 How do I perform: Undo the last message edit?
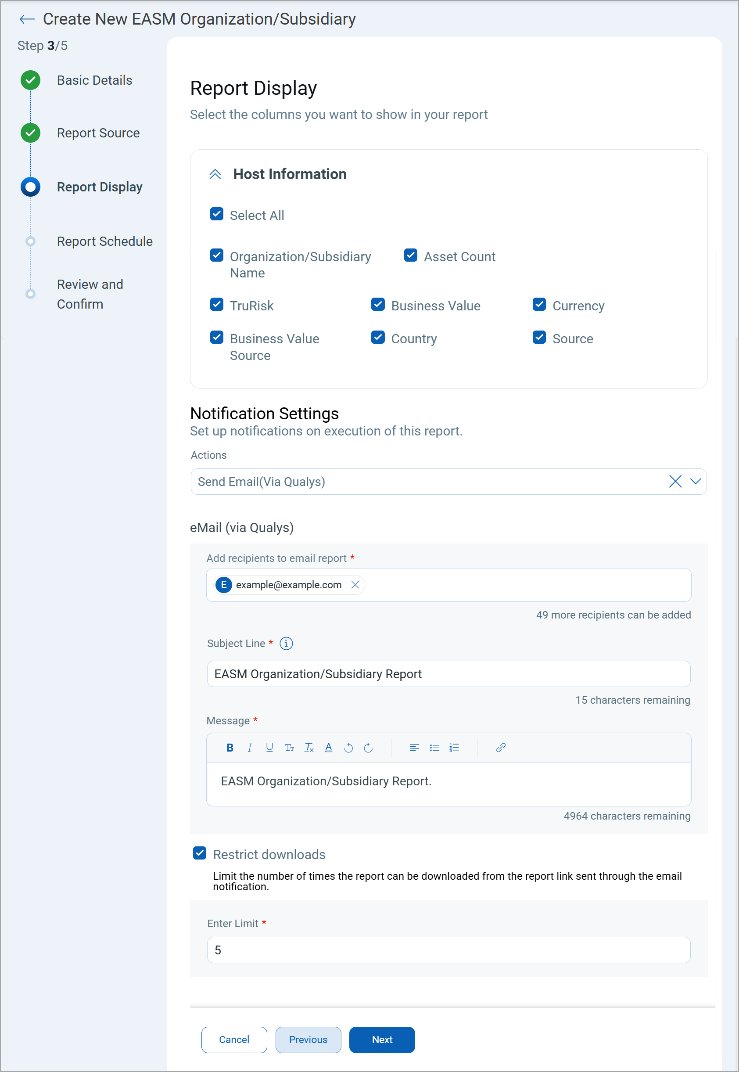pyautogui.click(x=349, y=748)
